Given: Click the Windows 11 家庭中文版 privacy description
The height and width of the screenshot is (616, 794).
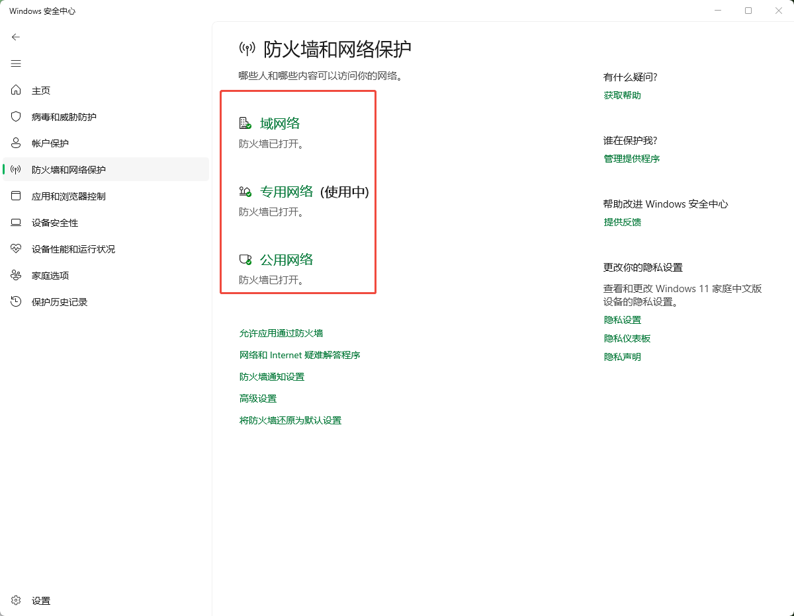Looking at the screenshot, I should point(683,295).
